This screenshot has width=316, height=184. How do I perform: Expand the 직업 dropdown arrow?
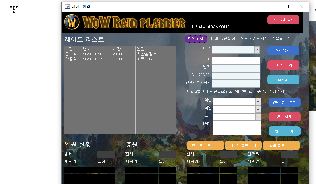point(258,109)
